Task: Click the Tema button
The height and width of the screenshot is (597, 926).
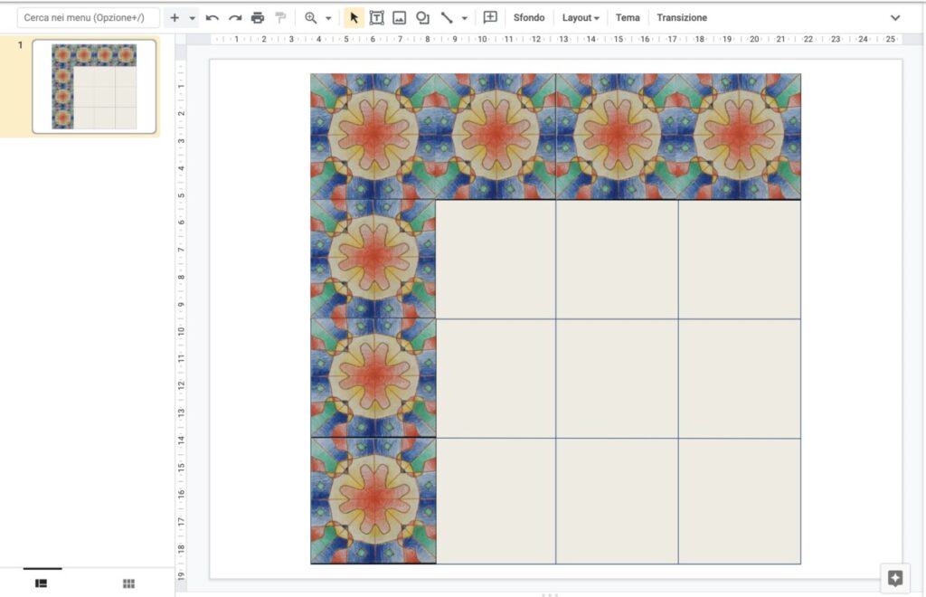Action: tap(628, 18)
